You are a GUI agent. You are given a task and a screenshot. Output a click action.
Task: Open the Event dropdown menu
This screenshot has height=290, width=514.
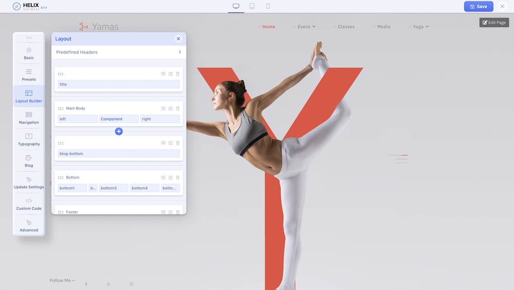306,27
